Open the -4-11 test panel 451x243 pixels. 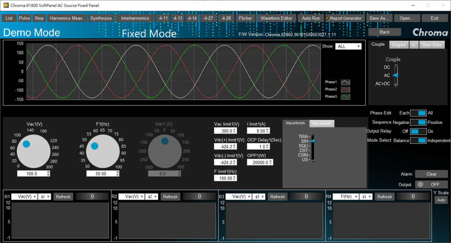point(163,18)
